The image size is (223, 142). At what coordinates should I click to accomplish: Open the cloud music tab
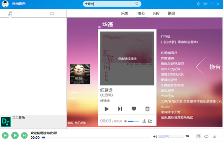click(x=52, y=13)
